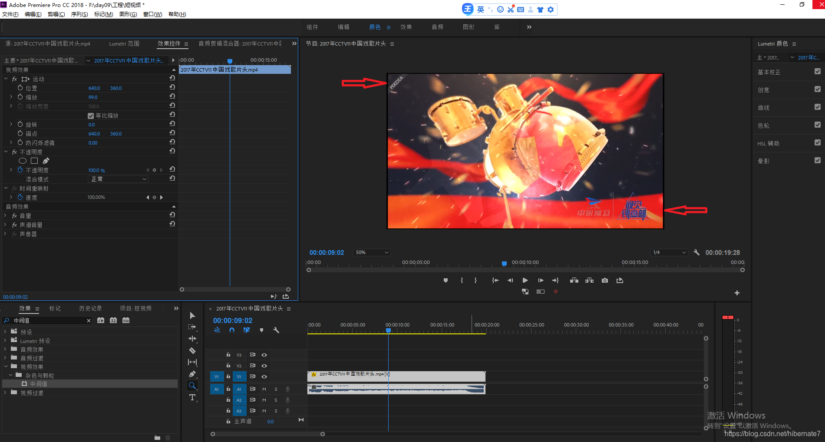Open Program monitor settings wrench
Screen dimensions: 825x442
tap(696, 252)
